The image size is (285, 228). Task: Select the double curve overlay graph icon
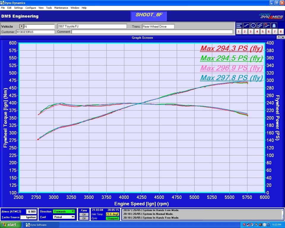click(x=260, y=26)
